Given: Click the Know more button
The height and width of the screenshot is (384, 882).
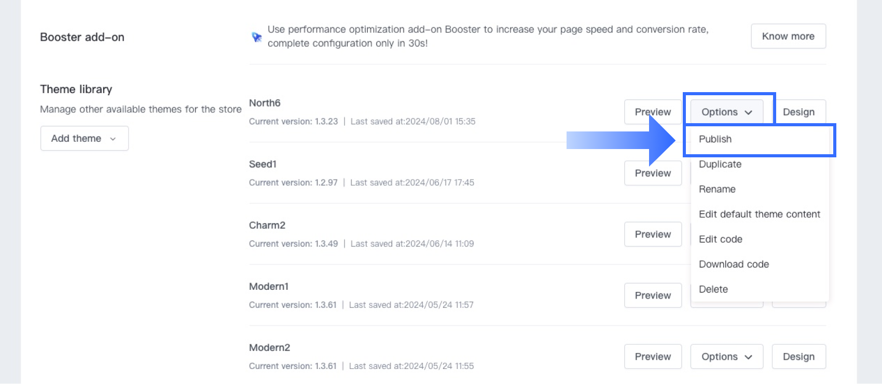Looking at the screenshot, I should pos(788,36).
